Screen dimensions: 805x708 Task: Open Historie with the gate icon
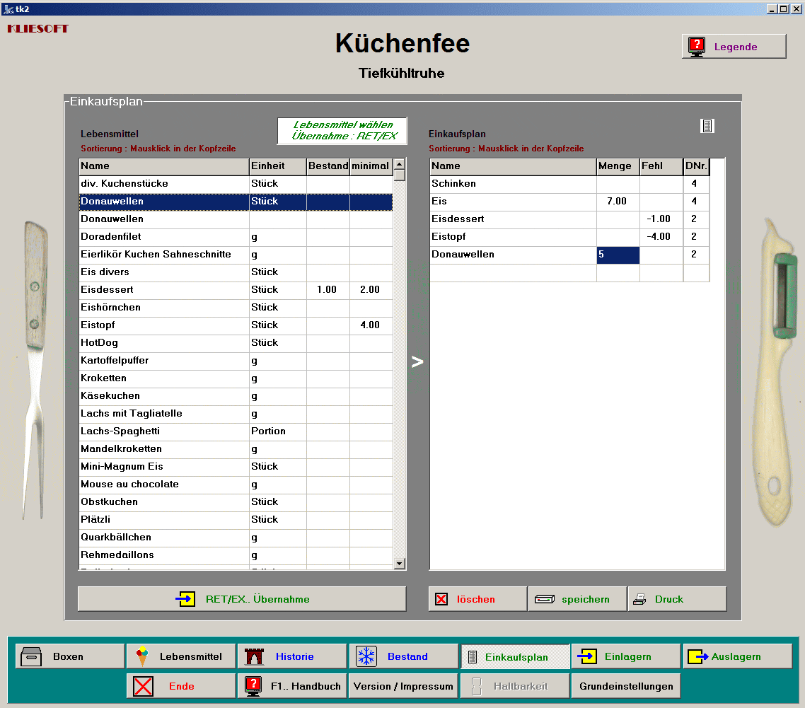tap(292, 656)
